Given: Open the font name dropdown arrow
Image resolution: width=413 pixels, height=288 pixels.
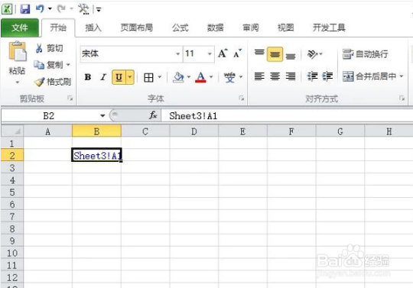Looking at the screenshot, I should coord(178,54).
